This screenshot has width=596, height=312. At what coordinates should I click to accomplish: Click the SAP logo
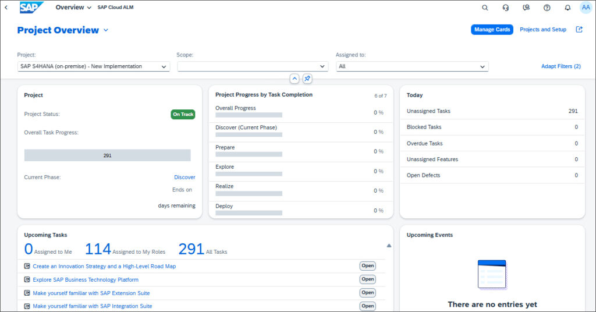point(31,8)
